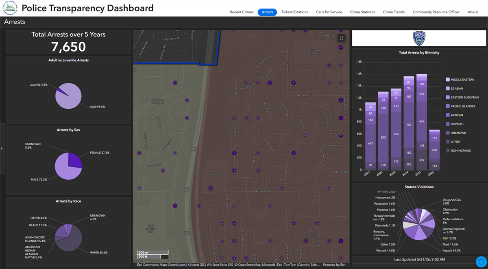Click the city seal logo in the header

pos(10,8)
